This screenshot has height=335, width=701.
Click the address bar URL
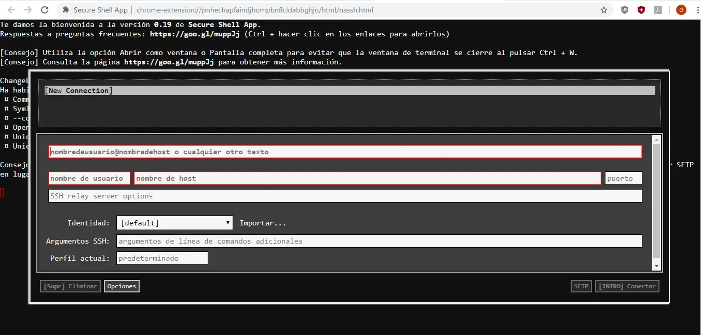pyautogui.click(x=254, y=10)
